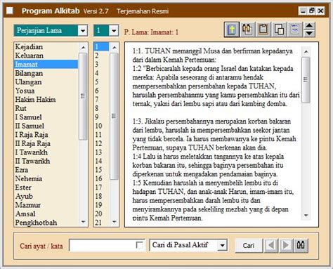Viewport: 333px width, 269px height.
Task: Click book list scrollbar down arrow
Action: pos(83,222)
